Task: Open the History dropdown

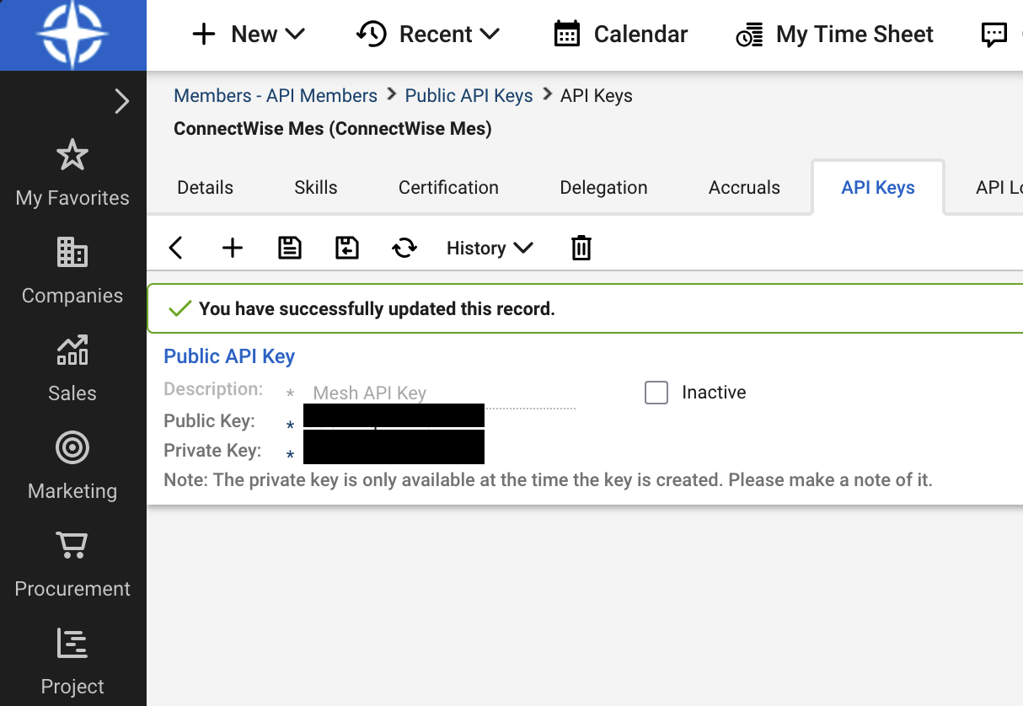Action: [x=490, y=248]
